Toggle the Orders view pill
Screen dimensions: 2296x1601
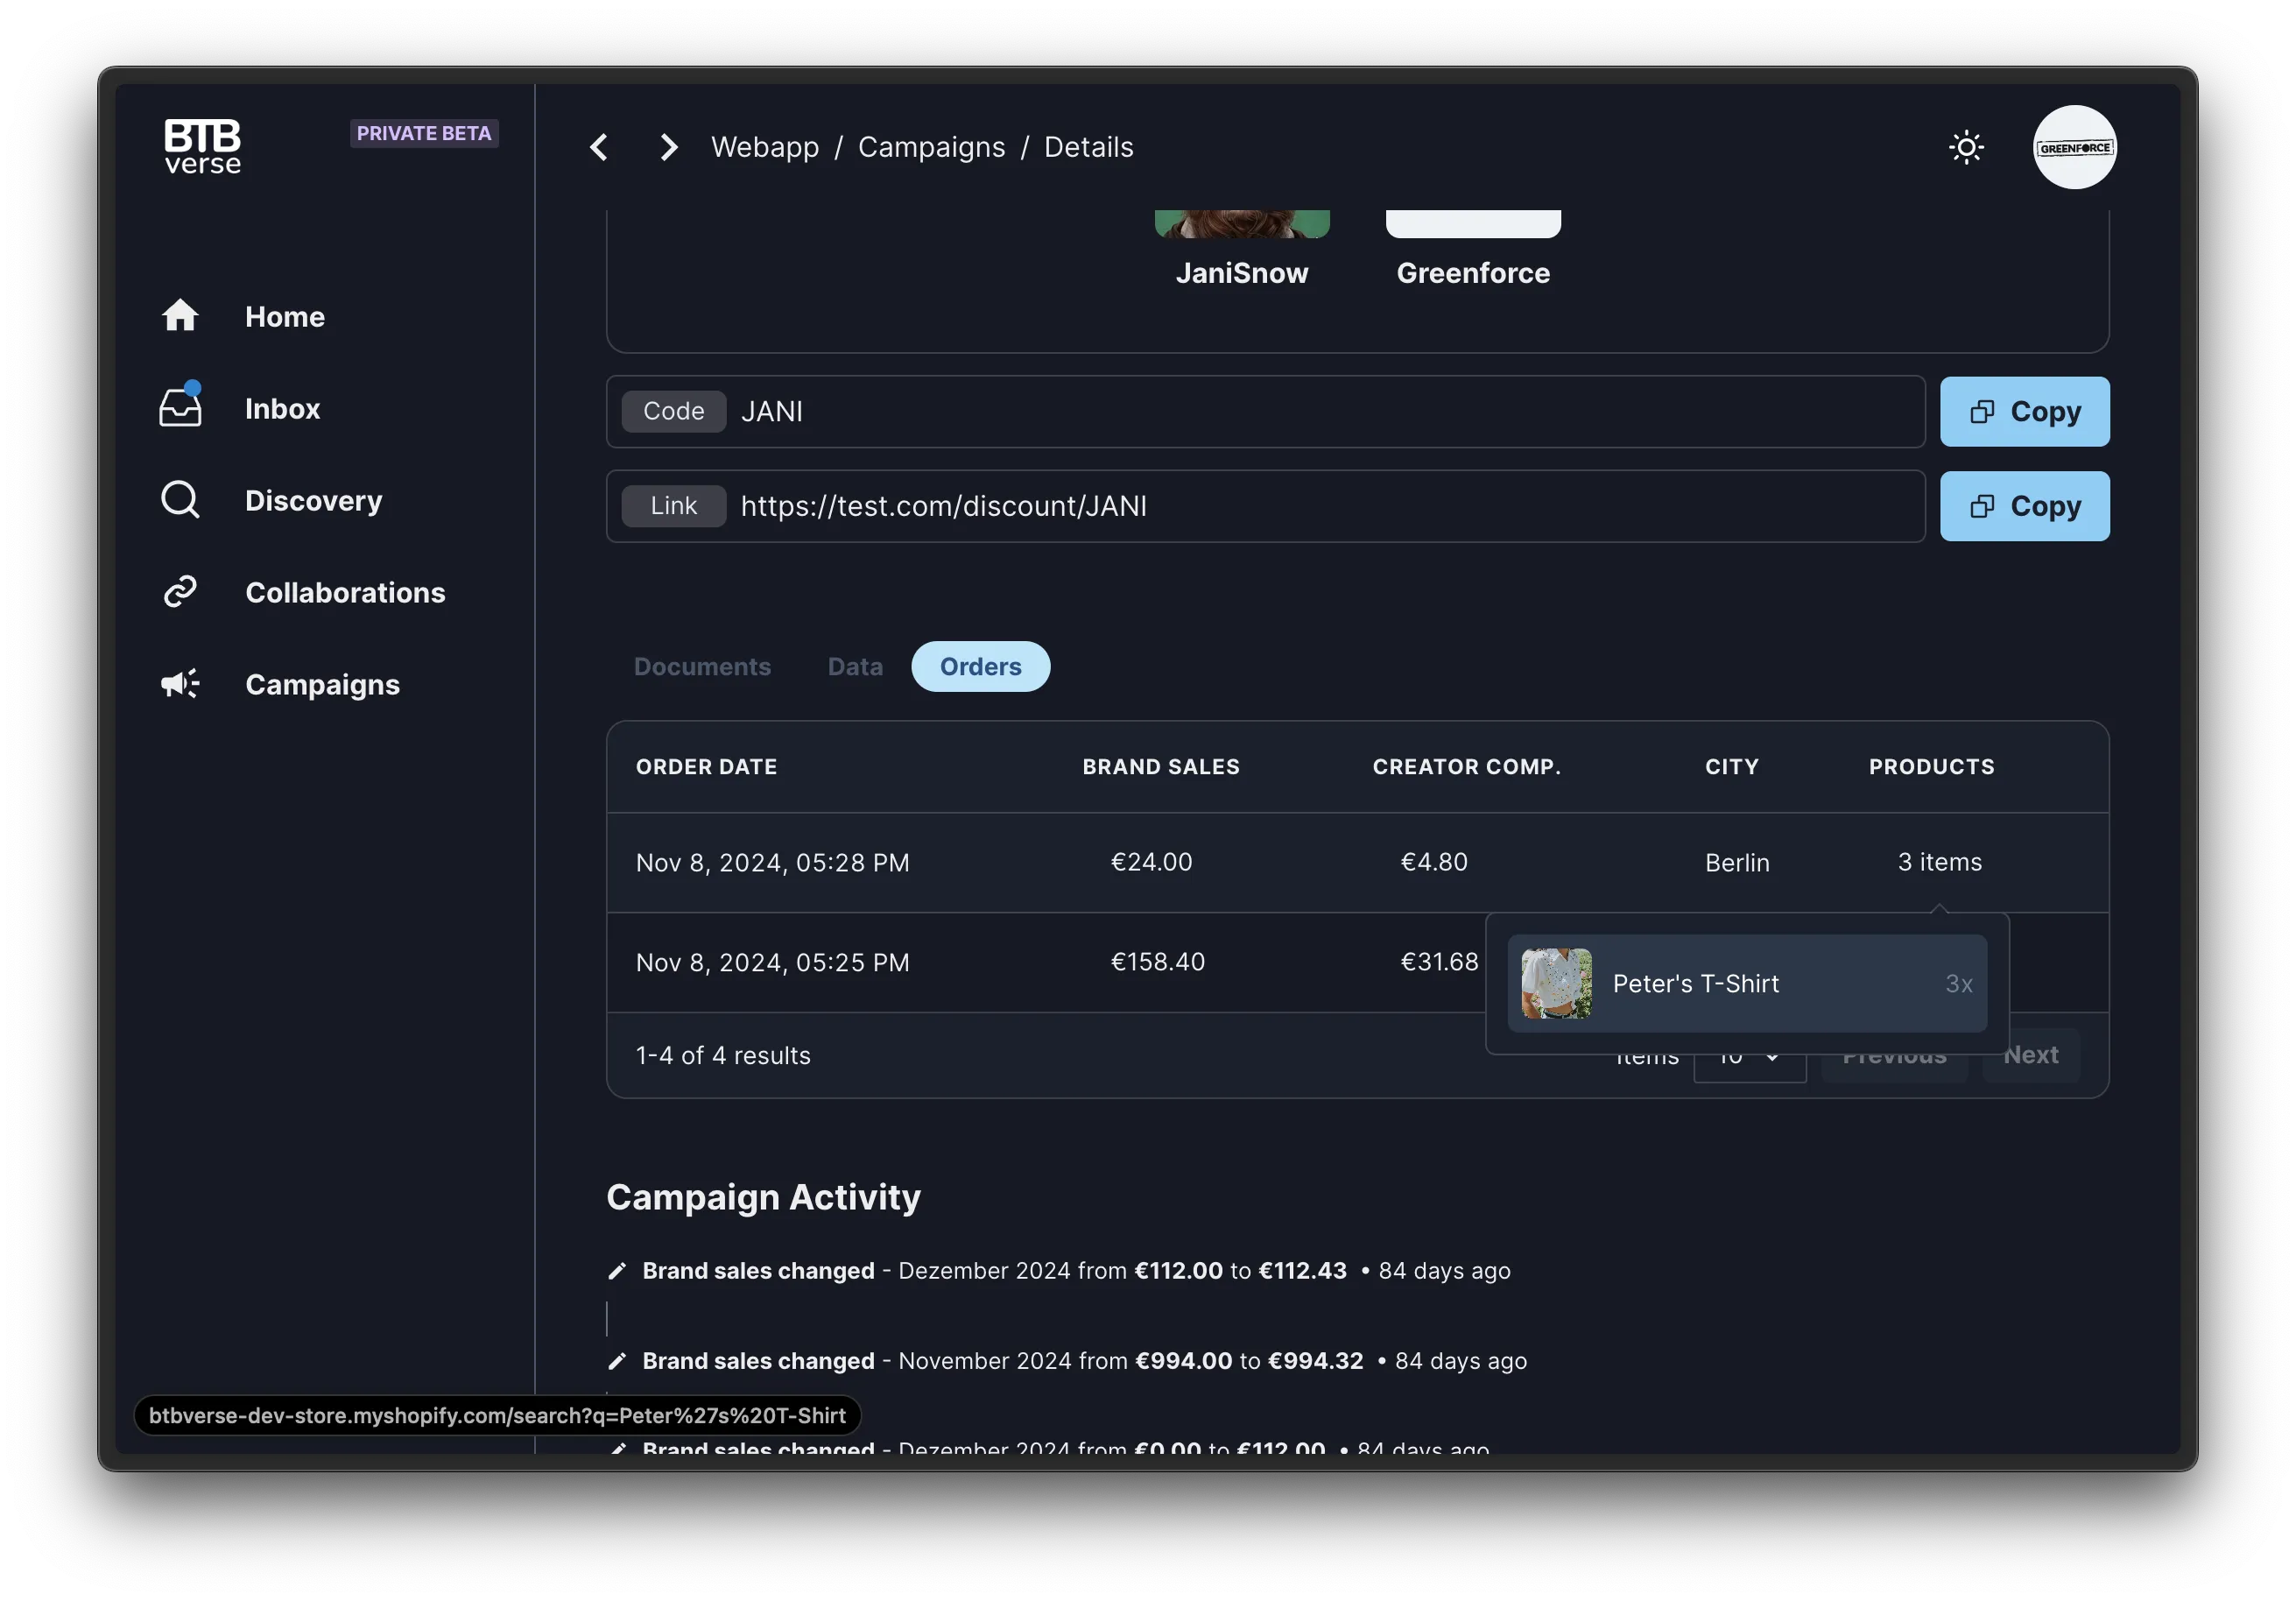pyautogui.click(x=979, y=666)
